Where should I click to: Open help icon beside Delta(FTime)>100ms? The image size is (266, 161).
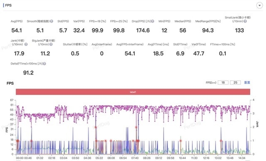click(x=44, y=64)
